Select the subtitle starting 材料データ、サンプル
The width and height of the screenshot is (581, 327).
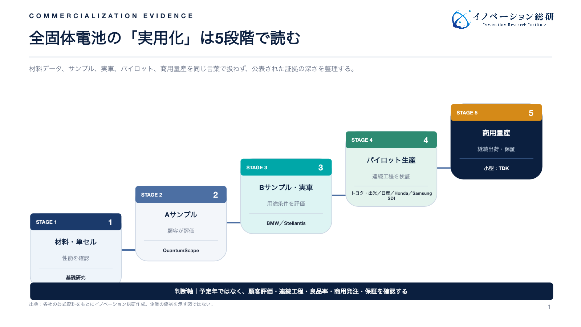pos(192,69)
